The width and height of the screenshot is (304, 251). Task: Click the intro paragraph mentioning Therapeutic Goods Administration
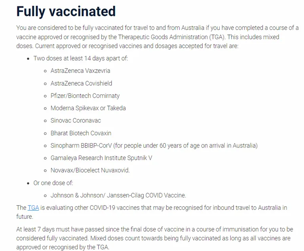(x=157, y=37)
